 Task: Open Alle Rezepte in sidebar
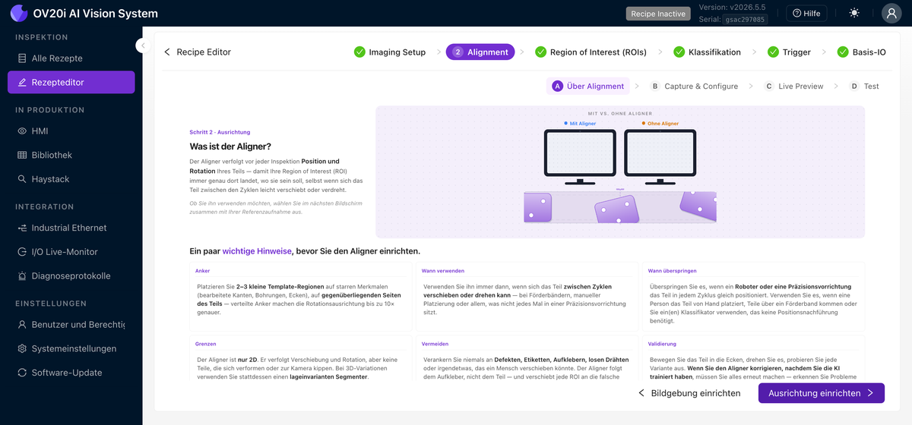71,58
